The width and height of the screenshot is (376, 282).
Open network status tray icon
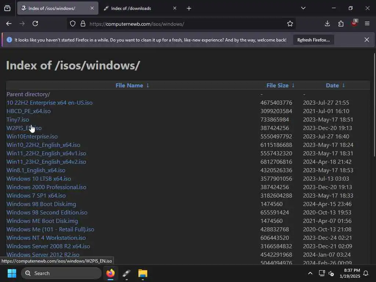tap(322, 273)
